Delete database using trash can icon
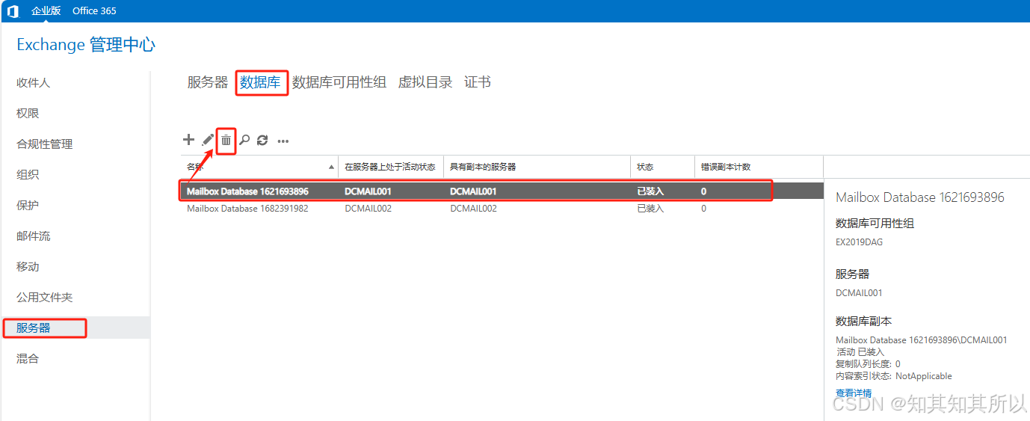1030x421 pixels. (226, 140)
